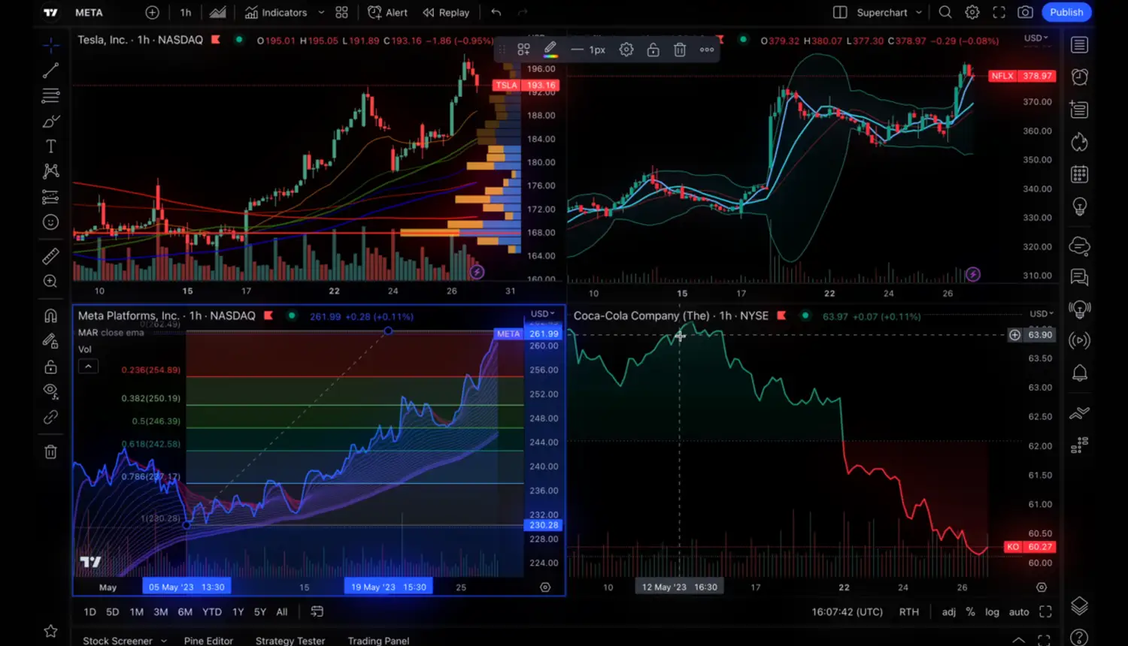Open the Pine Editor tab
1128x646 pixels.
tap(208, 641)
